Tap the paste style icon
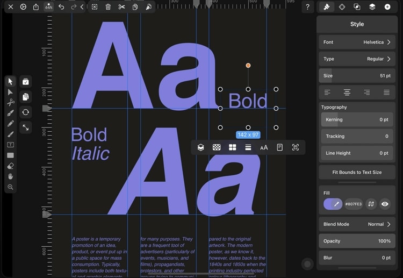The height and width of the screenshot is (278, 403). tap(148, 7)
